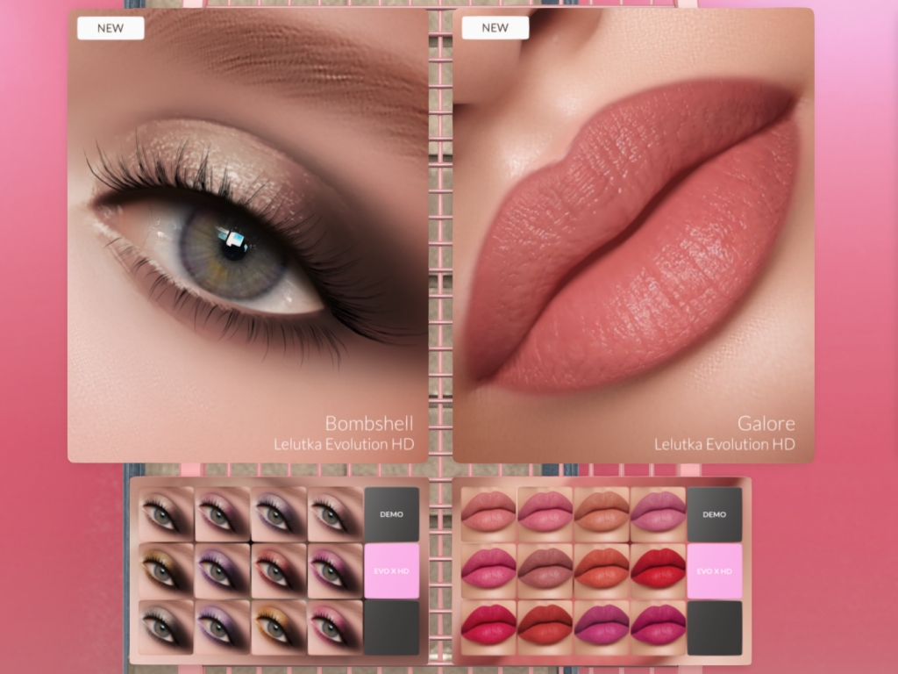Select EVO X HD on the eyeshadow panel
Image resolution: width=898 pixels, height=674 pixels.
pos(391,570)
